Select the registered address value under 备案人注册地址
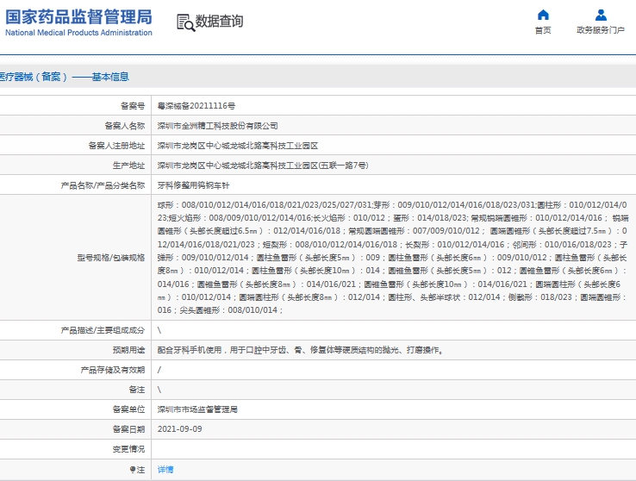 238,146
